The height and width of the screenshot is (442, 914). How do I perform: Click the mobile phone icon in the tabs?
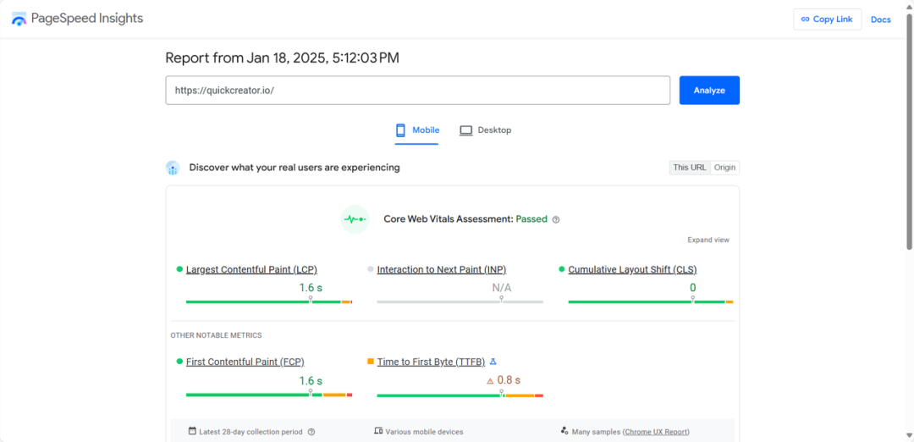pos(400,130)
